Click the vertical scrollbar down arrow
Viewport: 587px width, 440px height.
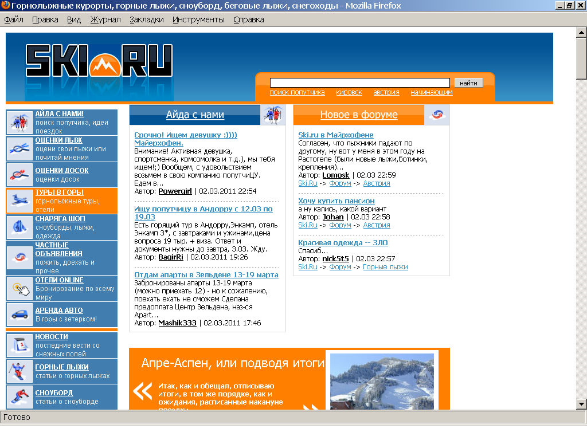pos(581,404)
